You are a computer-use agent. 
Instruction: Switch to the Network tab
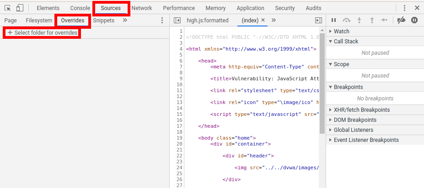[142, 8]
